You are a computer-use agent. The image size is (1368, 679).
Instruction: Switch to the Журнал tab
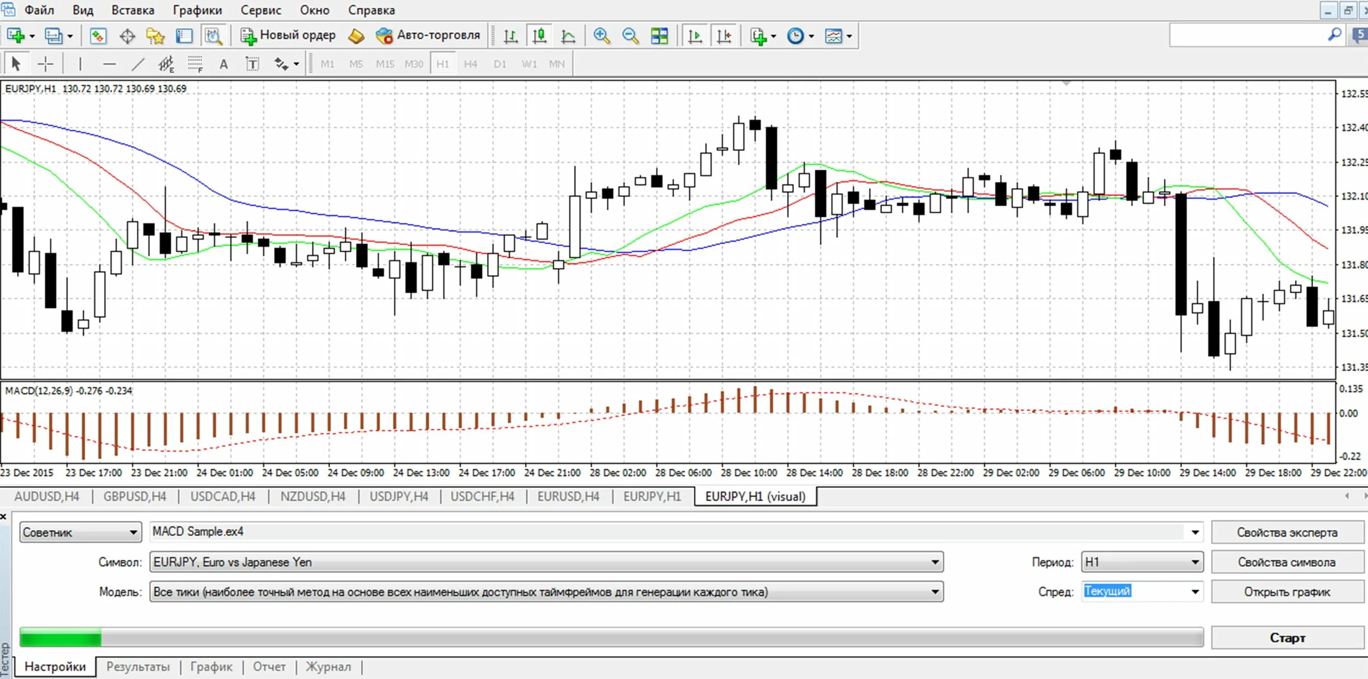[x=328, y=666]
